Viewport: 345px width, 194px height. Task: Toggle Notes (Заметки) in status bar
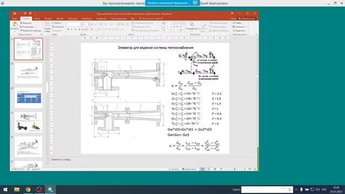click(174, 169)
